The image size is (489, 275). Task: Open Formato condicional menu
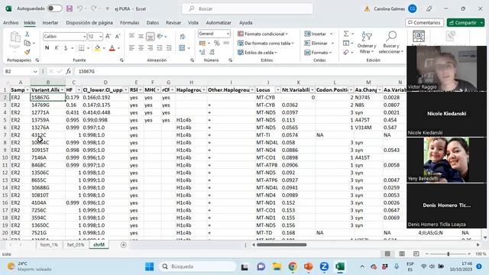click(x=262, y=34)
